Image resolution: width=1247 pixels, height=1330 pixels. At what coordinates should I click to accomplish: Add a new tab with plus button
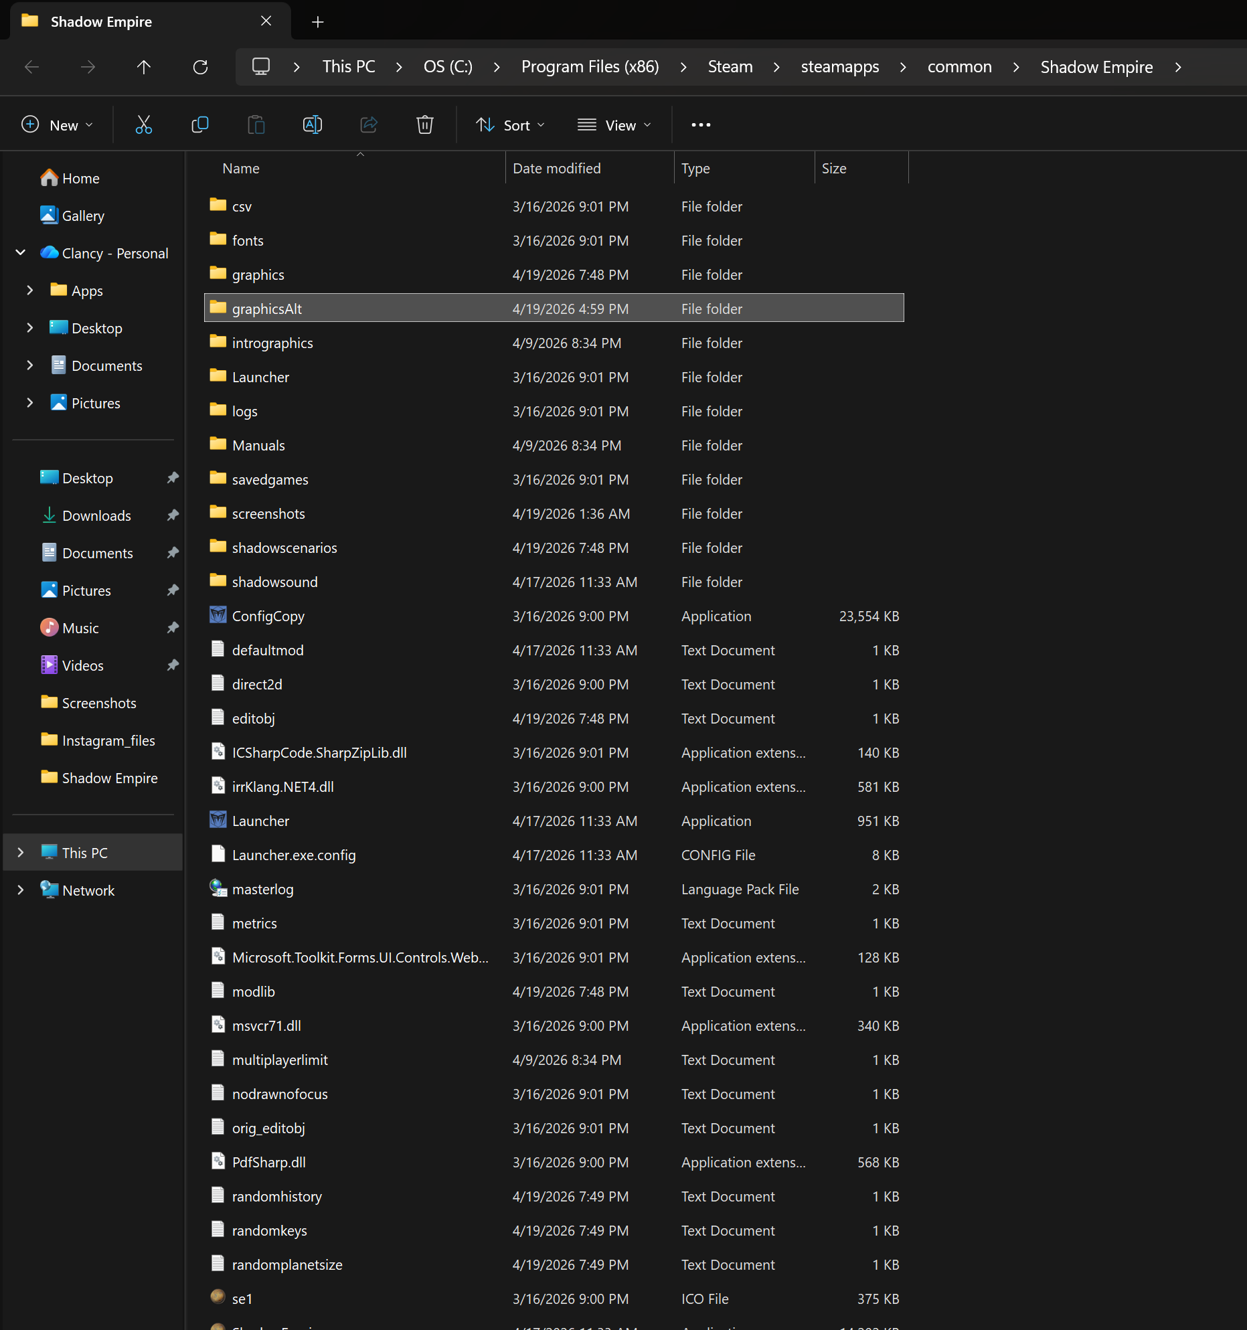coord(318,22)
